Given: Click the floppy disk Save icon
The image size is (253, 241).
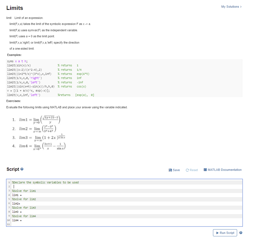Looking at the screenshot, I should [x=170, y=170].
